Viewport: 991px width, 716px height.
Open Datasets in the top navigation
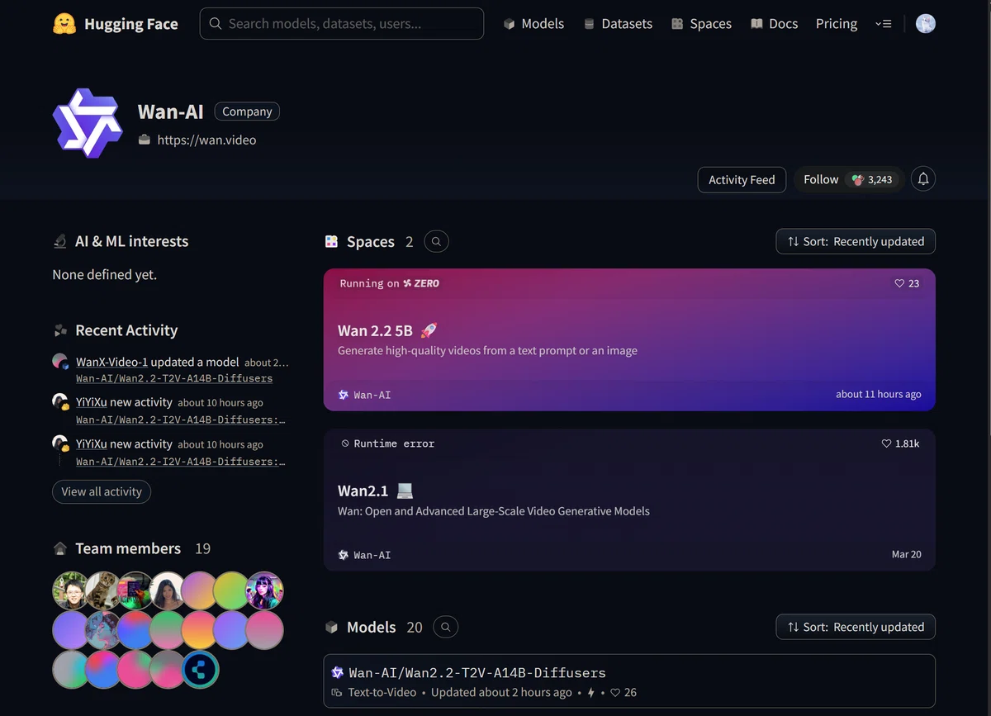click(x=618, y=24)
